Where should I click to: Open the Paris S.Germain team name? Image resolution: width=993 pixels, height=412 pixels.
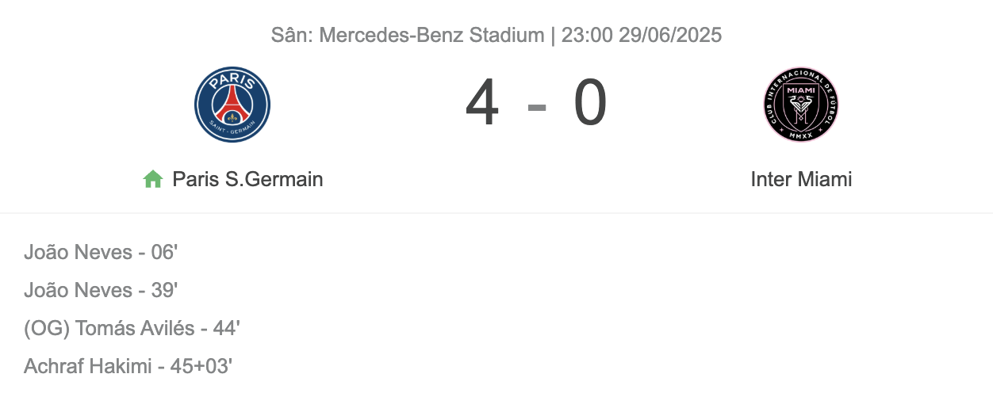[x=247, y=179]
